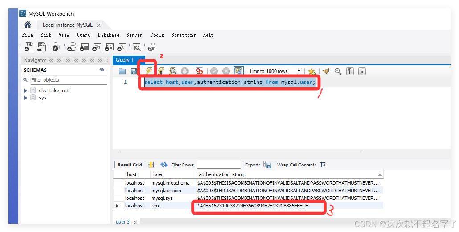Open the search table data icon

137,47
